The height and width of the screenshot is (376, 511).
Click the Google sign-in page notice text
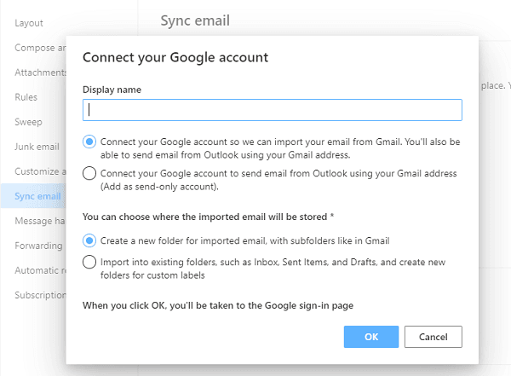(218, 305)
